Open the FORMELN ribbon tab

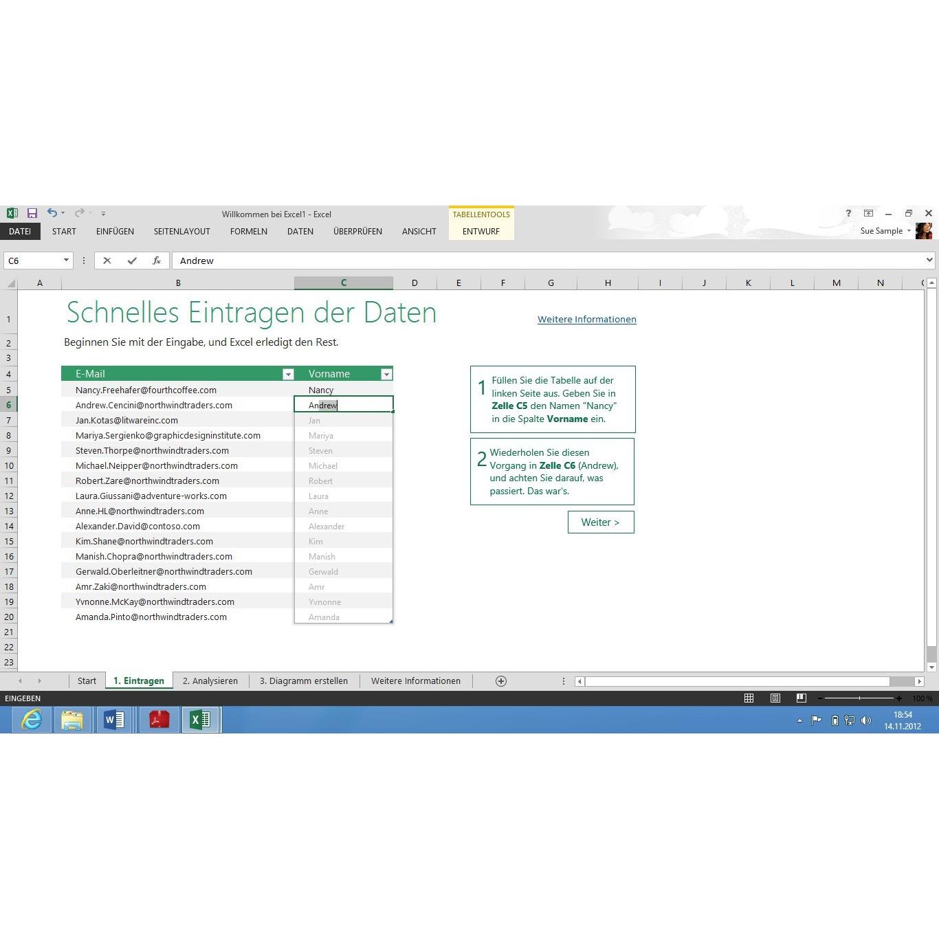pyautogui.click(x=249, y=232)
